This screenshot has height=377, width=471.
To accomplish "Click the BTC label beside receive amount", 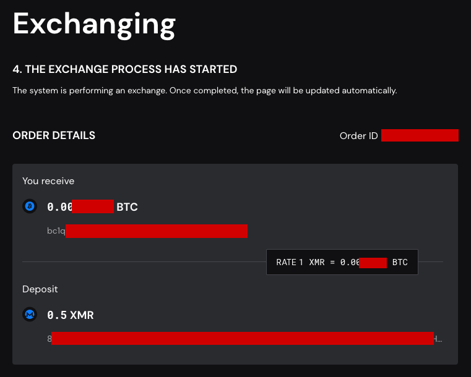I will pos(127,207).
